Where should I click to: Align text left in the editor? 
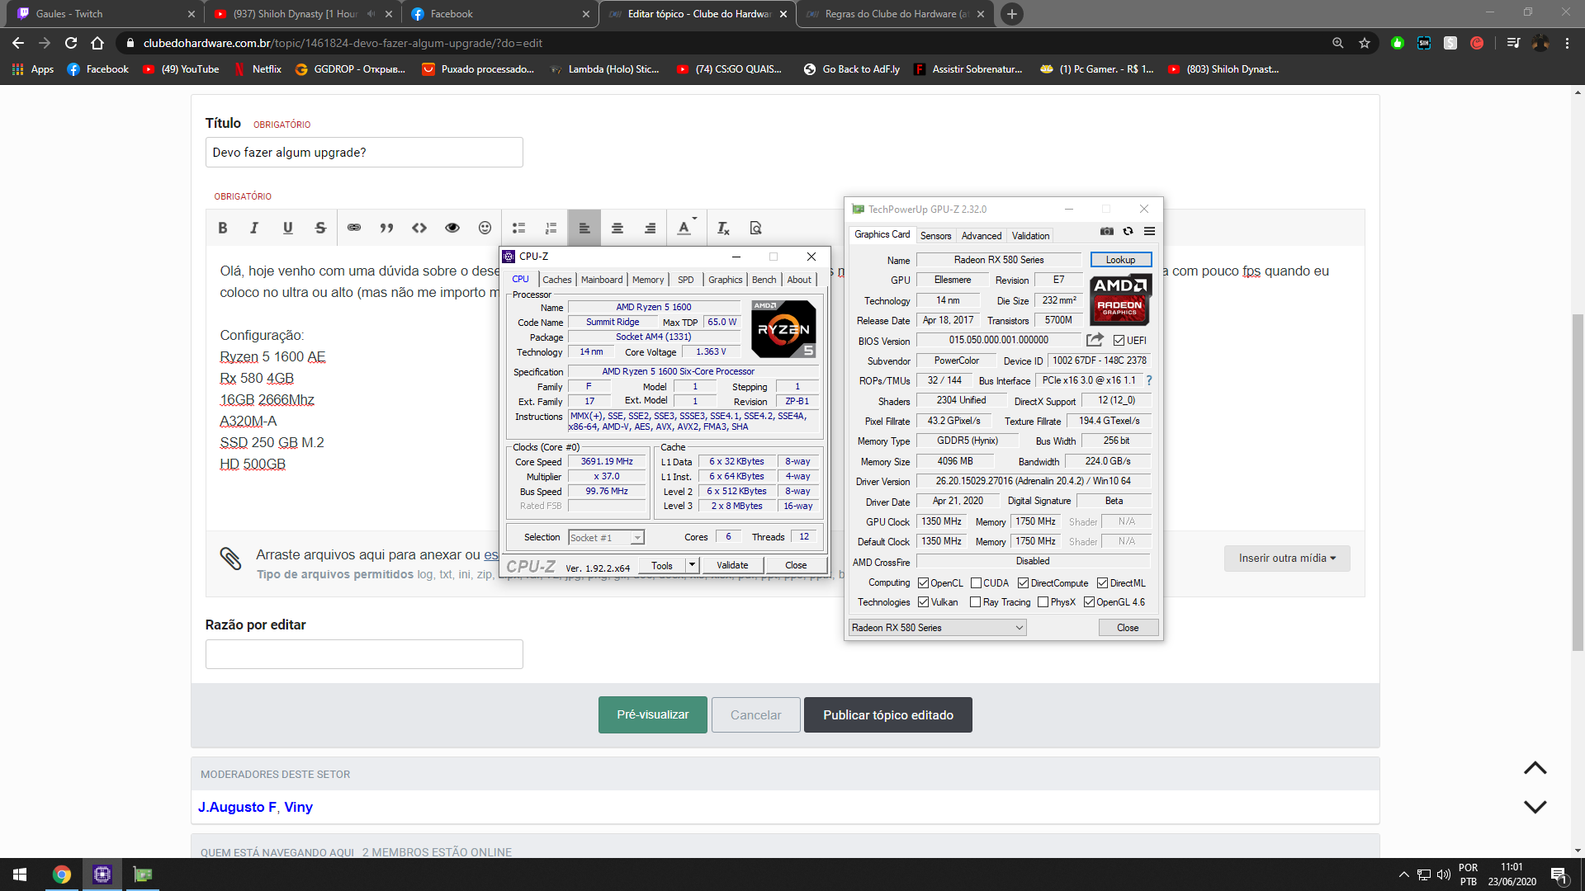(584, 228)
